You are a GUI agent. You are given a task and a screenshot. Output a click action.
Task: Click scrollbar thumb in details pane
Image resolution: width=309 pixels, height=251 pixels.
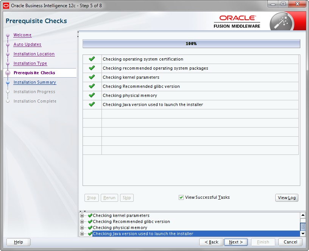(x=303, y=226)
